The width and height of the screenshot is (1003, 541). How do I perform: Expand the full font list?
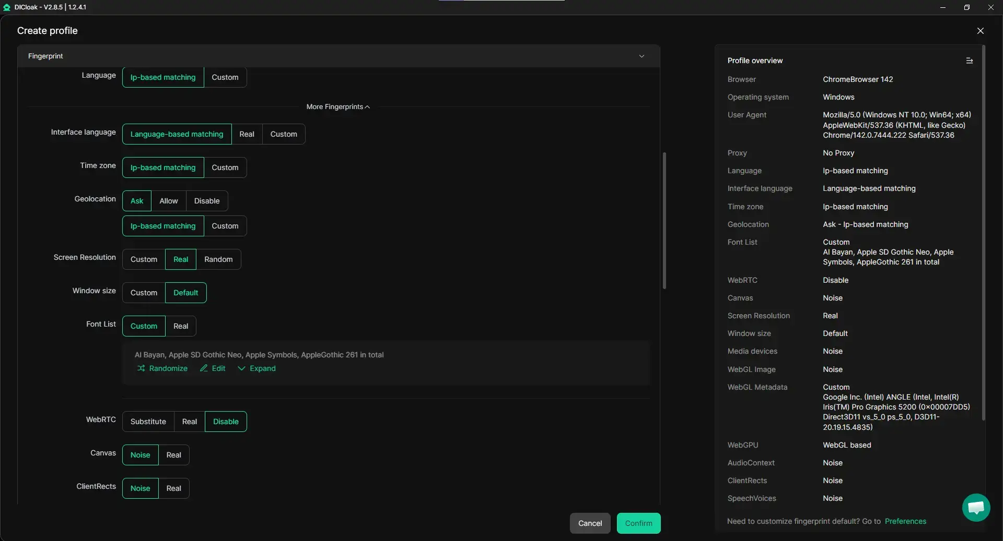click(x=256, y=368)
